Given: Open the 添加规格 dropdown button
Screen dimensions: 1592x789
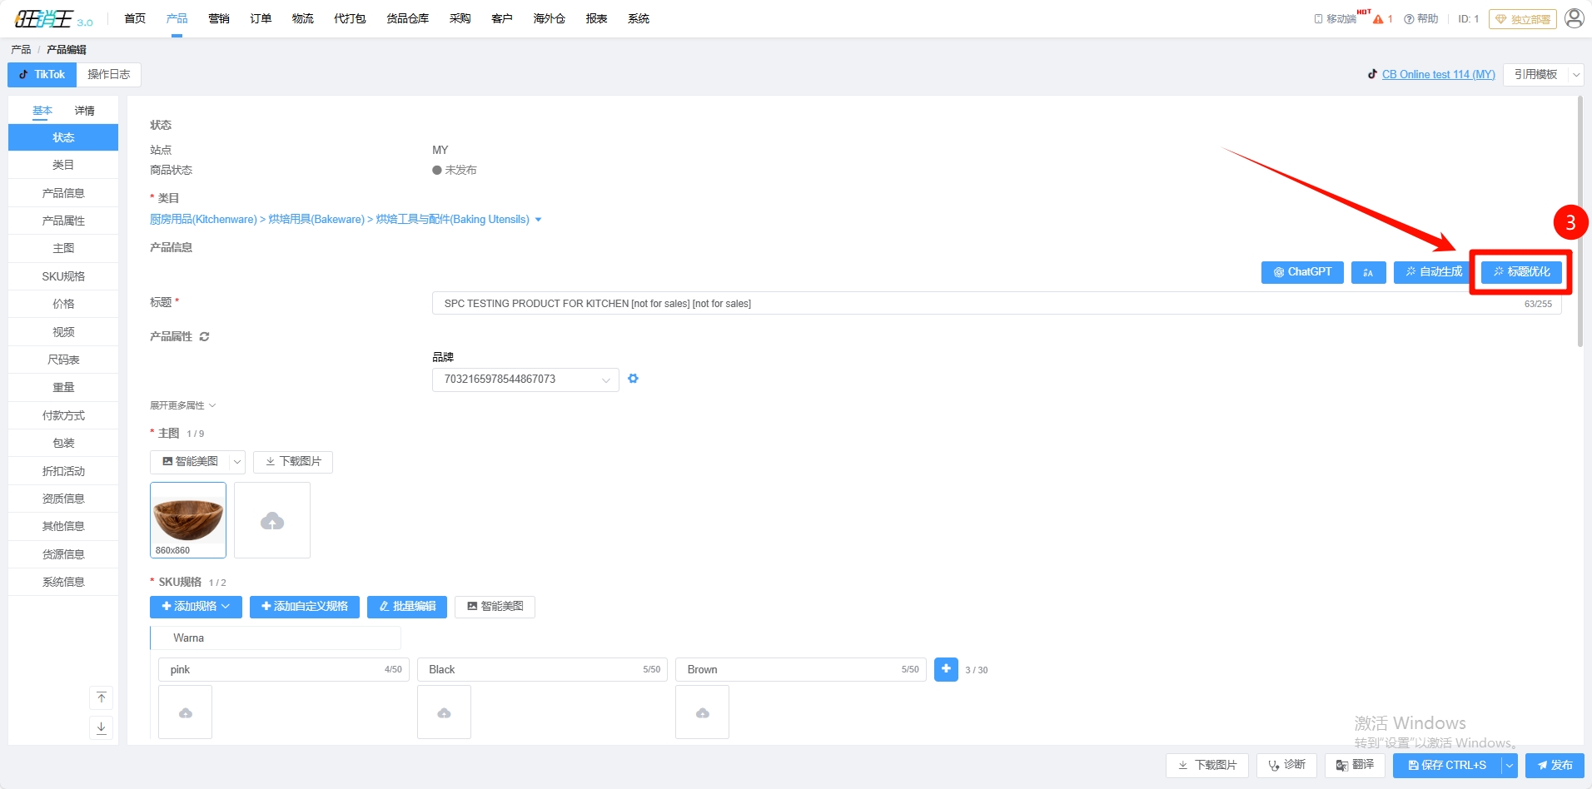Looking at the screenshot, I should (196, 607).
